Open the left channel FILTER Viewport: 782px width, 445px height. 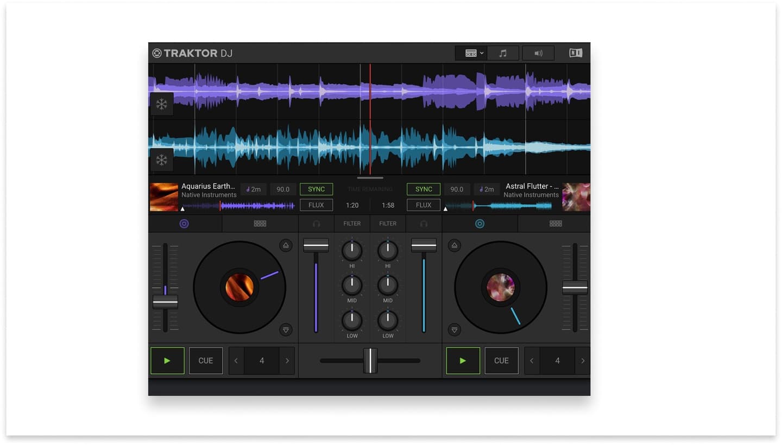[x=351, y=223]
